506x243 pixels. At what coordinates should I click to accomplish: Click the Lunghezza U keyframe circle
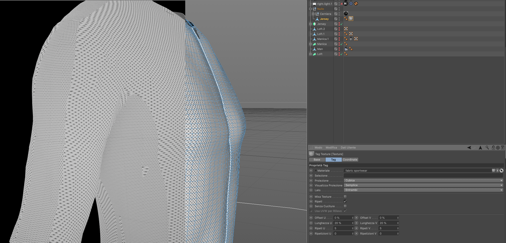pos(311,223)
